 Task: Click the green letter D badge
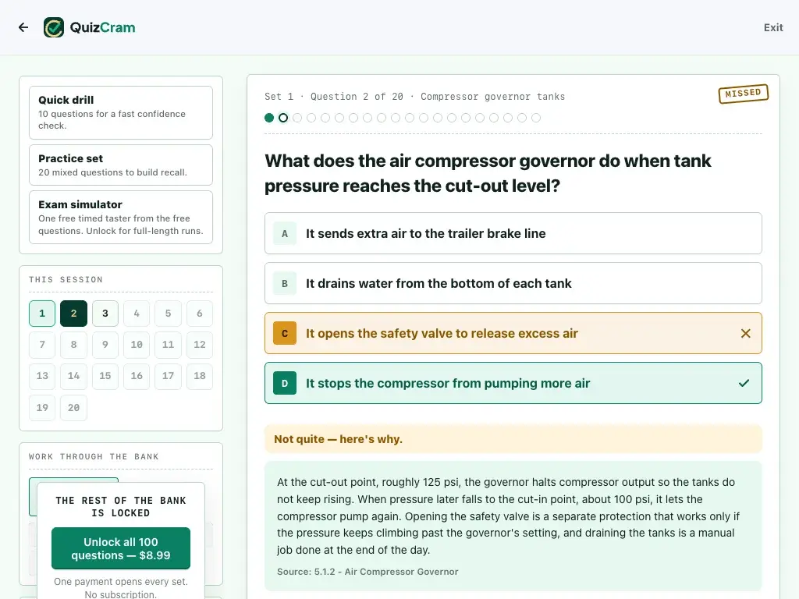tap(285, 383)
